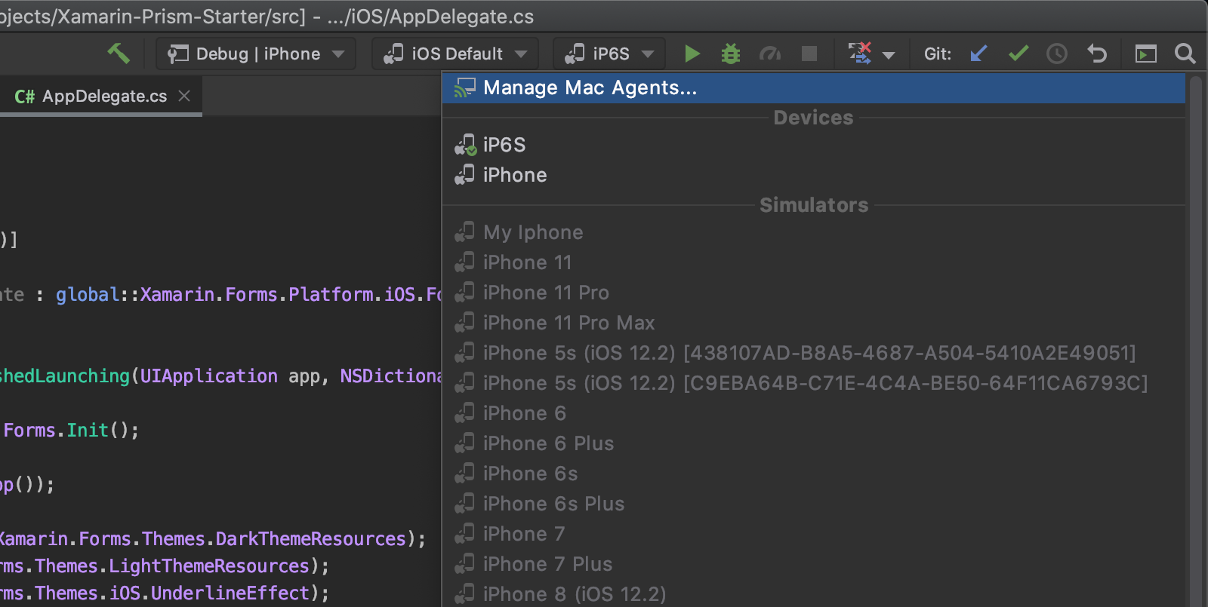Screen dimensions: 1208x607
Task: Click the device list vertical scrollbar
Action: pyautogui.click(x=1195, y=339)
